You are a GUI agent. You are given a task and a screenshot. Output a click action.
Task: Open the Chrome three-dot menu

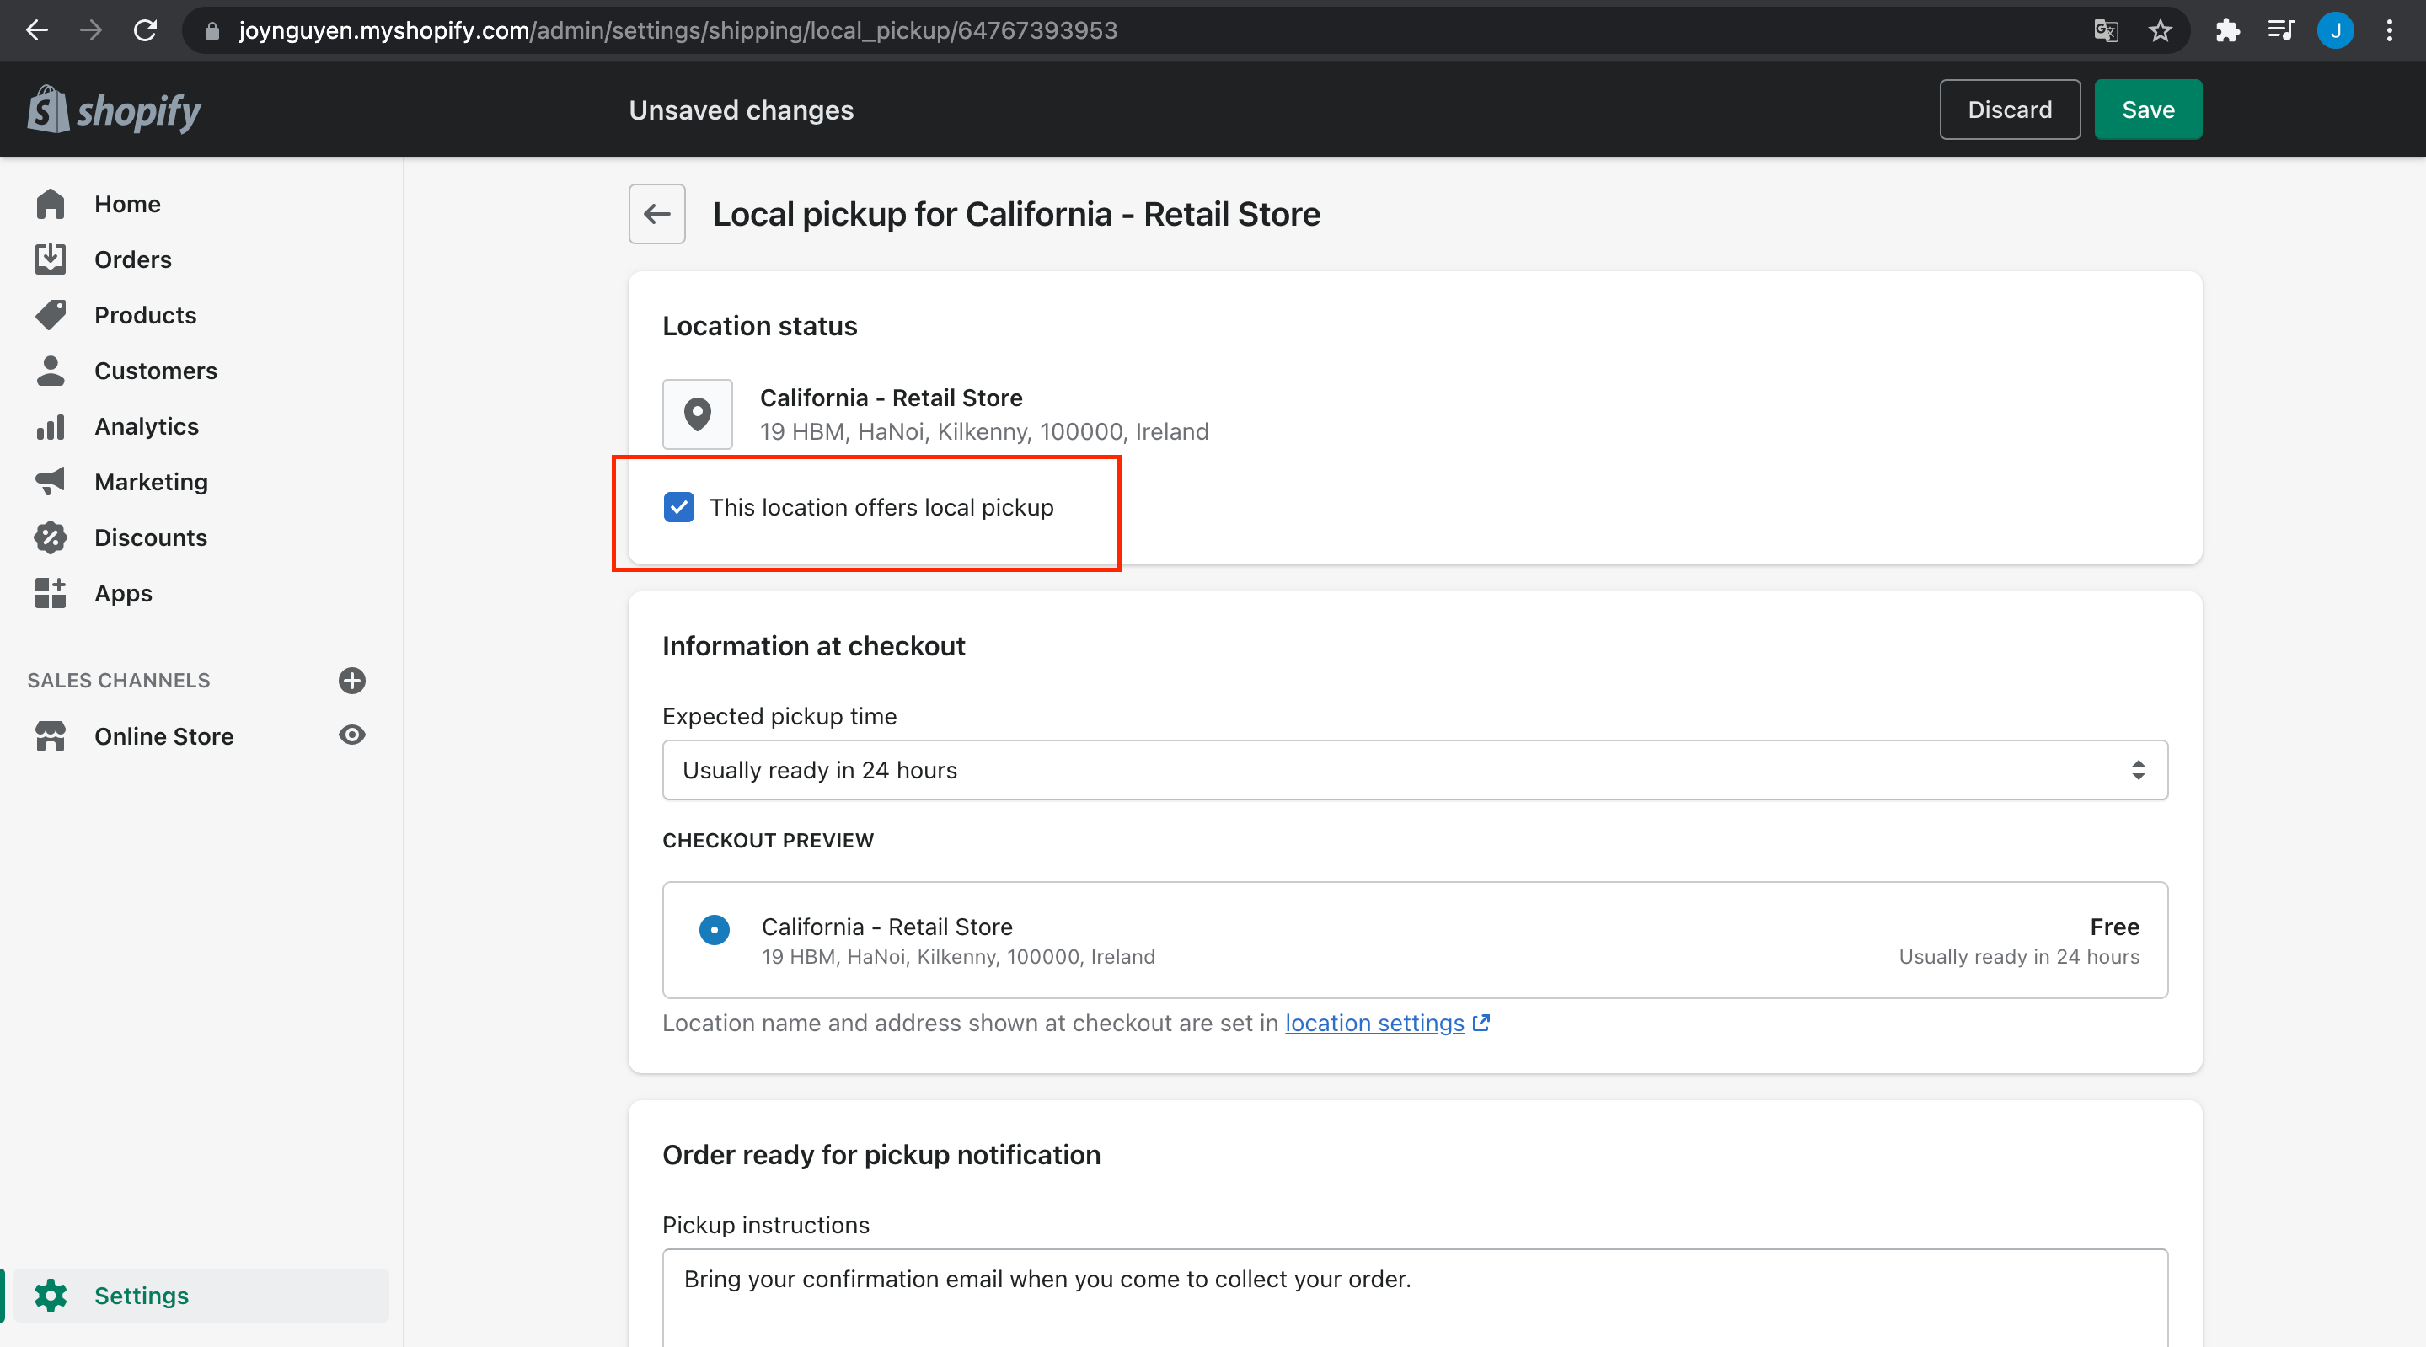[2389, 31]
